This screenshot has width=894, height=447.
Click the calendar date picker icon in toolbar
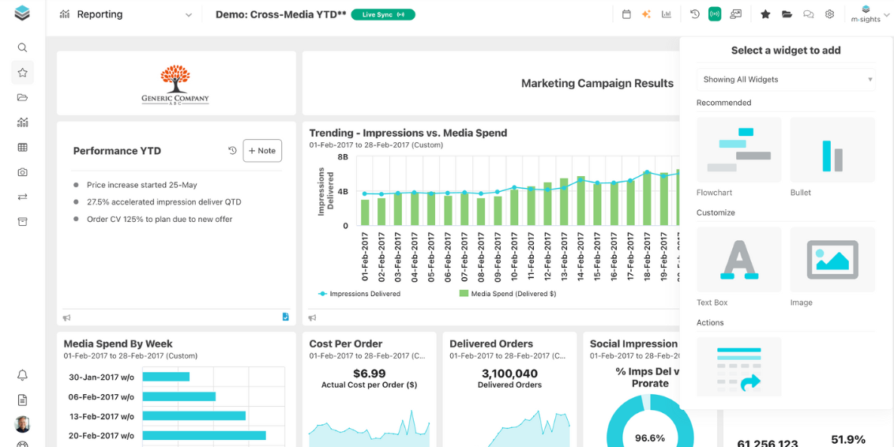tap(626, 14)
